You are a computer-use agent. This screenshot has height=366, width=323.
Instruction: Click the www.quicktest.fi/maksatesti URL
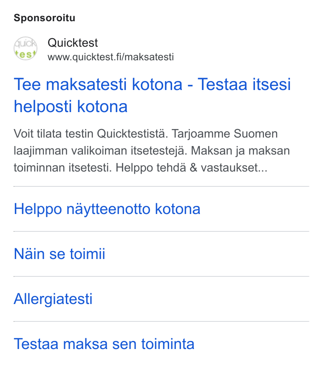(x=111, y=57)
